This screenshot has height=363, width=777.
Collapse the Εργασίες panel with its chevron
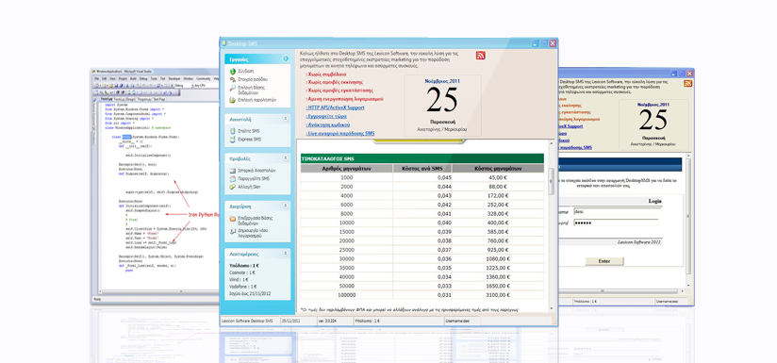[286, 59]
